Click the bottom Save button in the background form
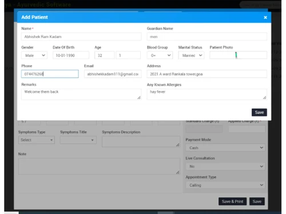Image resolution: width=286 pixels, height=214 pixels. click(257, 201)
